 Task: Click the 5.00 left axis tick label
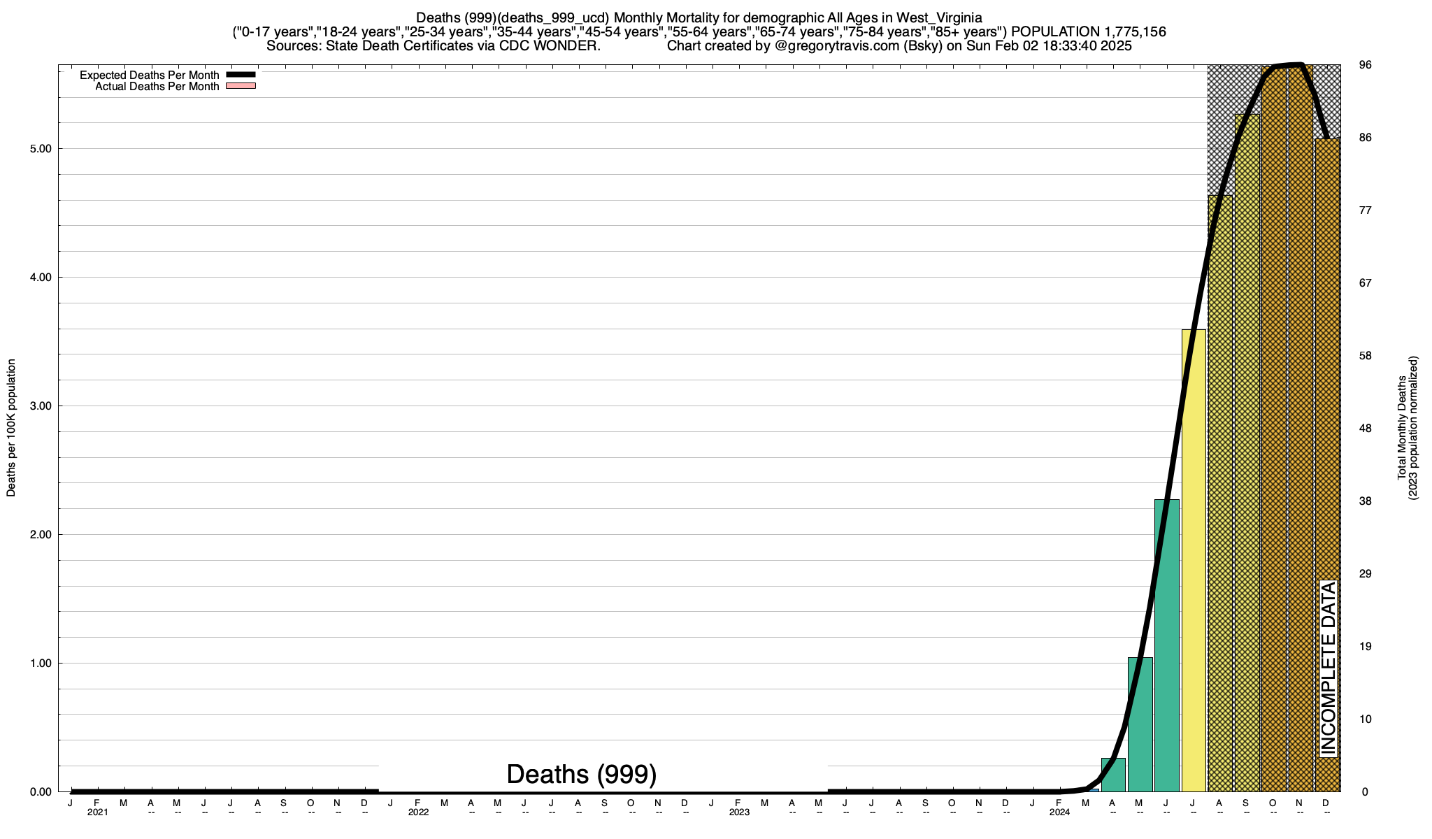pyautogui.click(x=40, y=149)
